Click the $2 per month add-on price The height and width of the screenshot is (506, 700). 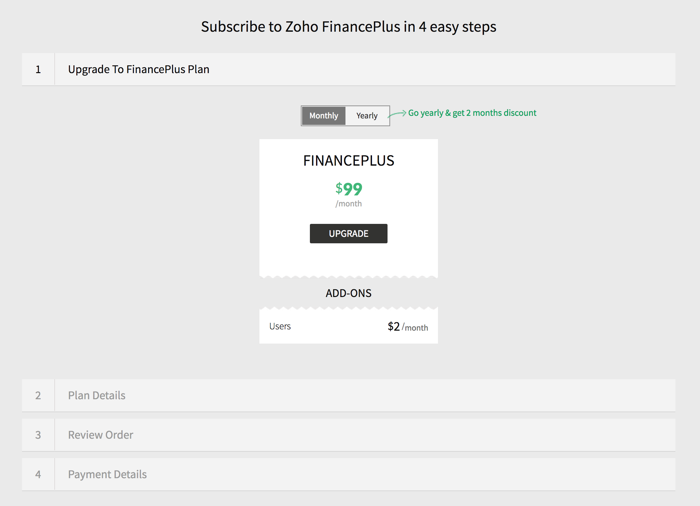[408, 327]
